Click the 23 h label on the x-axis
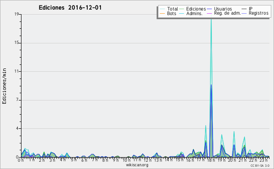274x169 pixels. click(x=263, y=160)
